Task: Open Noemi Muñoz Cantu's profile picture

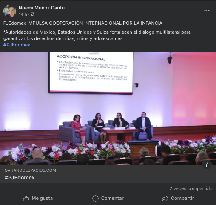Action: 10,11
